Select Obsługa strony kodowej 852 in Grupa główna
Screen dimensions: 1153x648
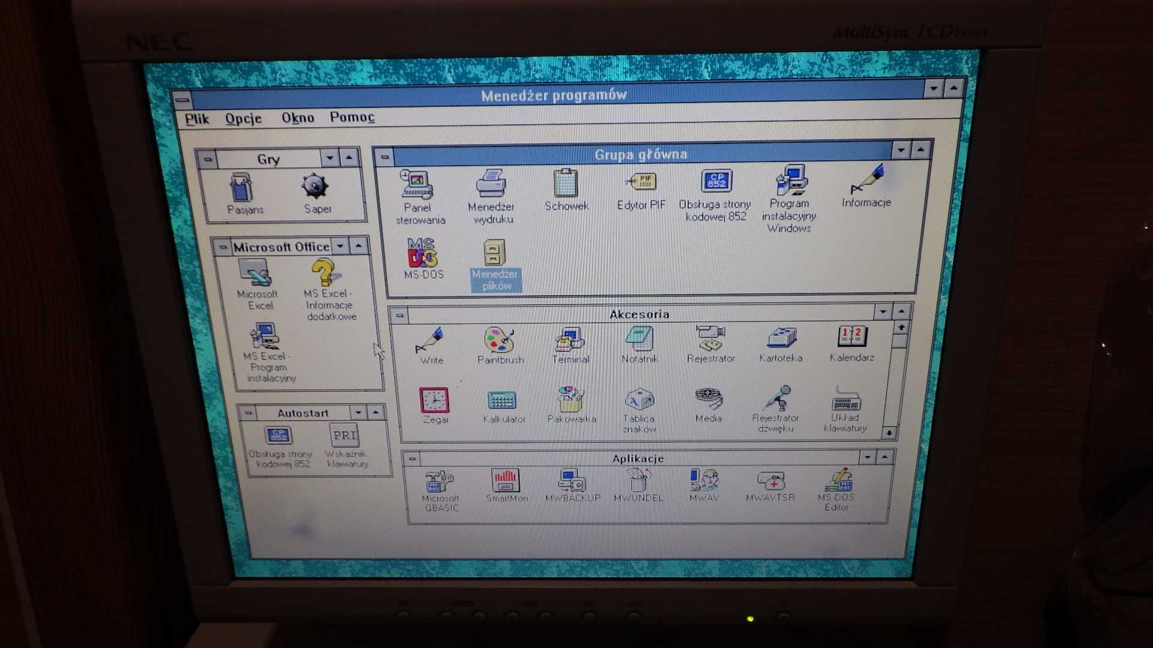(716, 181)
